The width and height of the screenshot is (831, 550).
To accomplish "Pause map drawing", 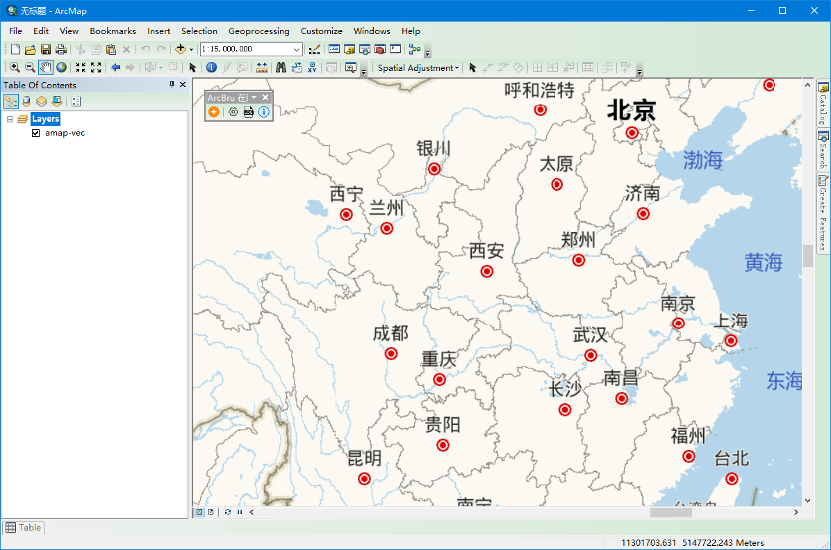I will [x=240, y=512].
